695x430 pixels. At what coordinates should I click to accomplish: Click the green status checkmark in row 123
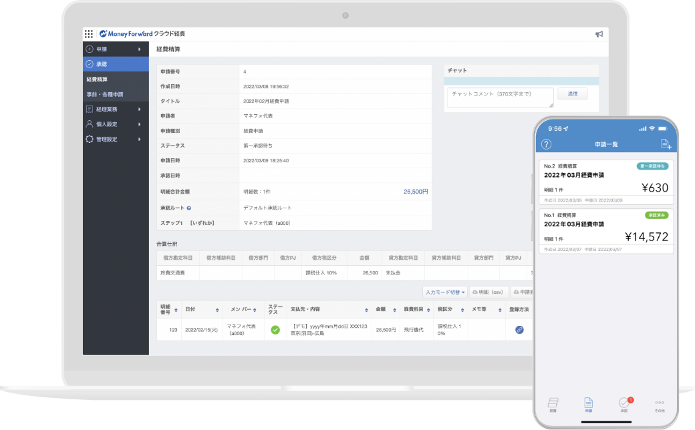[275, 330]
